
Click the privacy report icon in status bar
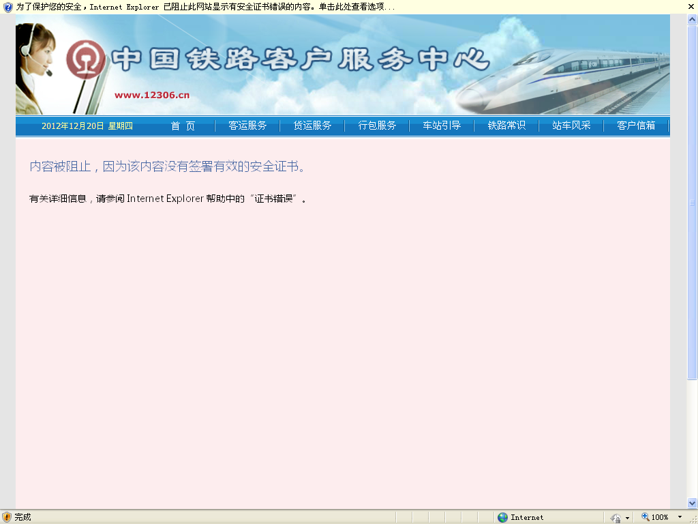[616, 518]
